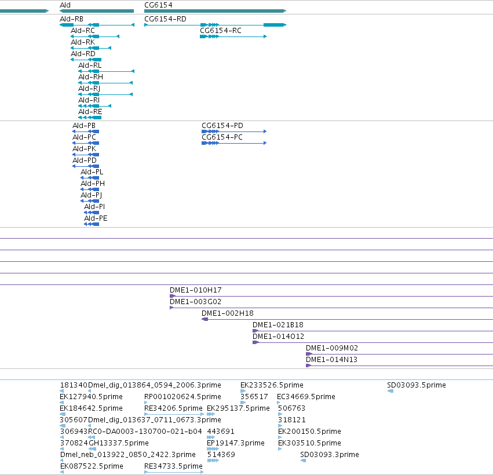Click the Ald-RI transcript label
The image size is (493, 475).
(89, 101)
